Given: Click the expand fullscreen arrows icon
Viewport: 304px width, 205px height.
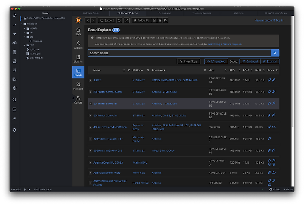Looking at the screenshot, I should tap(127, 20).
